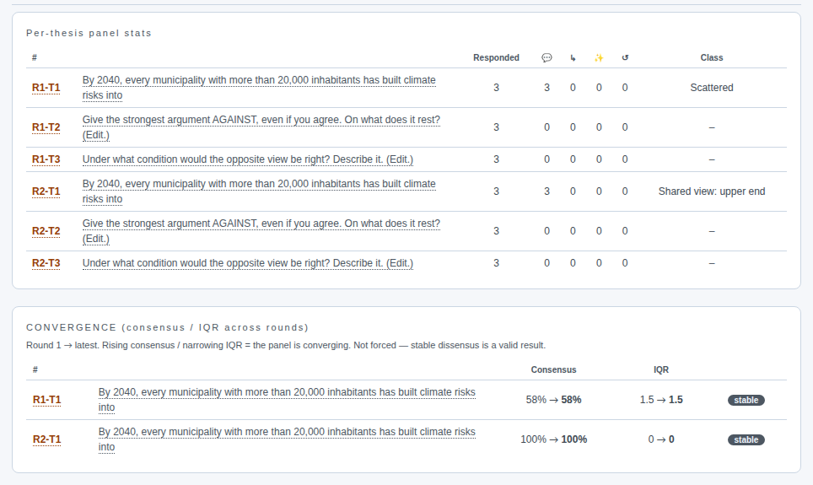Click R1-T3 'opposite view' thesis text

[x=248, y=159]
